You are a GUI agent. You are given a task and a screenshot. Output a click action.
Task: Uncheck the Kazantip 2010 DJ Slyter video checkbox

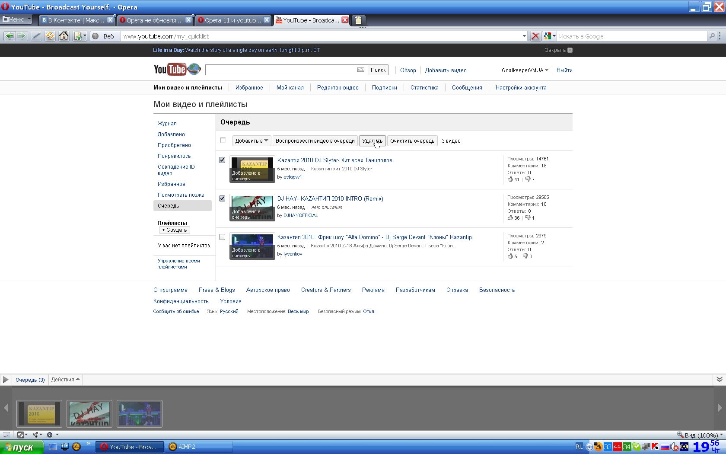tap(222, 160)
